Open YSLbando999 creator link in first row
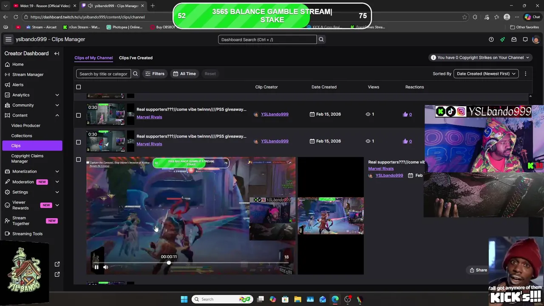 coord(275,114)
